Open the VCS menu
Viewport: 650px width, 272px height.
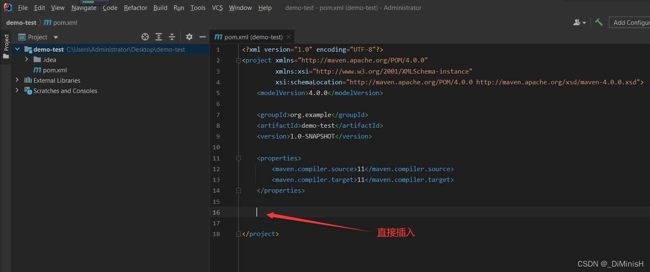[x=217, y=8]
